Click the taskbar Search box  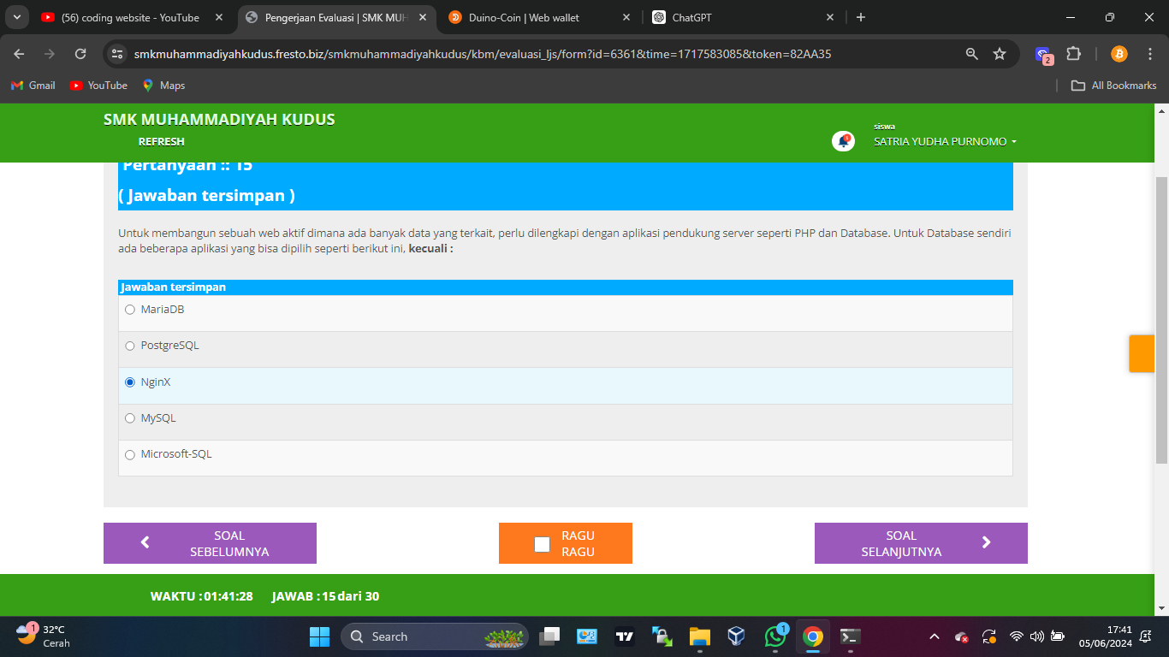pos(435,636)
